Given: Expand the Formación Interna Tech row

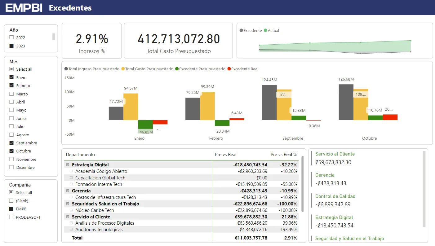Looking at the screenshot, I should tap(71, 184).
